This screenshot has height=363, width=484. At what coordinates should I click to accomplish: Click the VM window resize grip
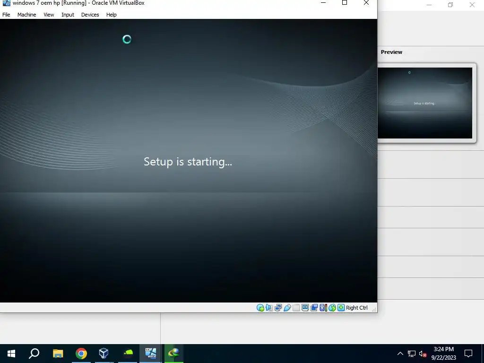[374, 309]
